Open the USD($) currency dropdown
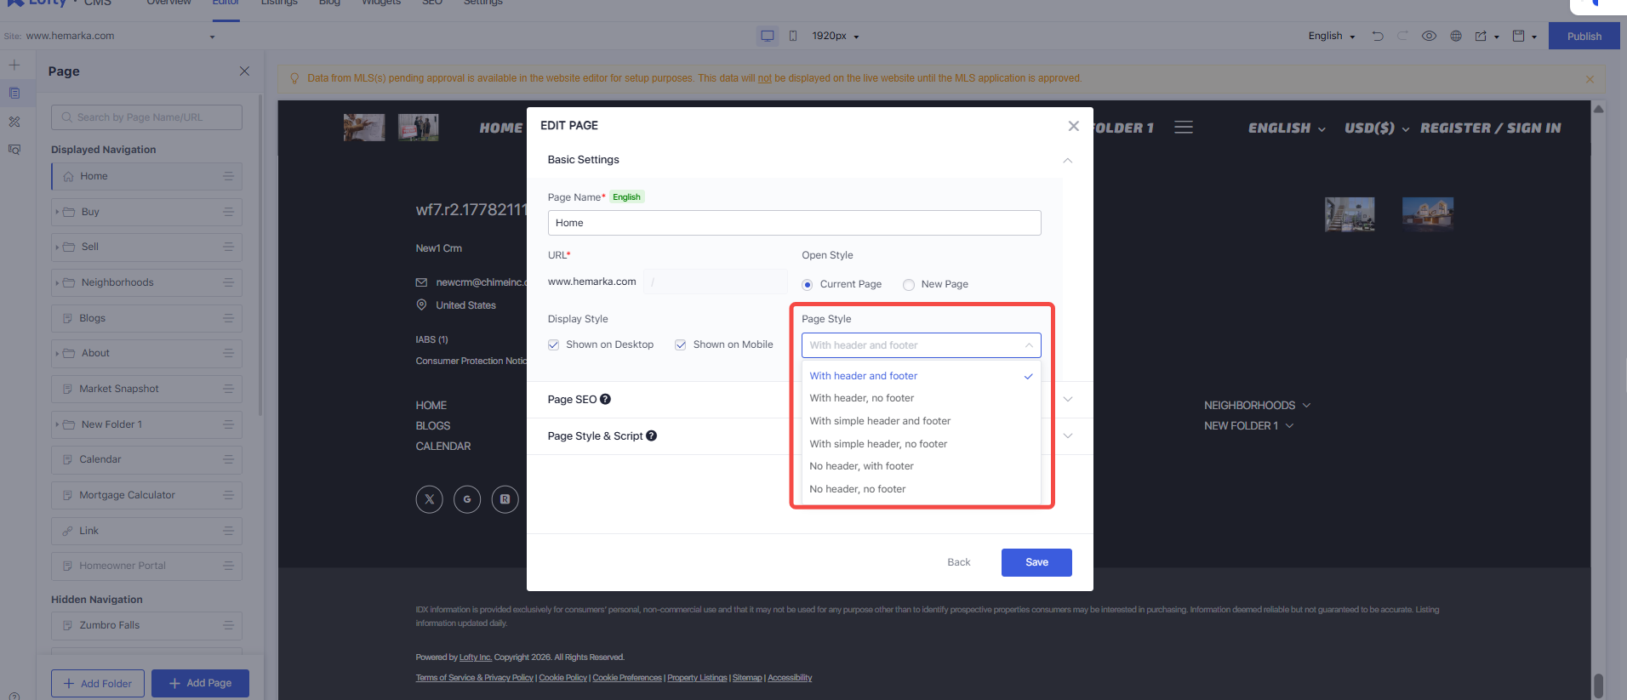 point(1376,128)
